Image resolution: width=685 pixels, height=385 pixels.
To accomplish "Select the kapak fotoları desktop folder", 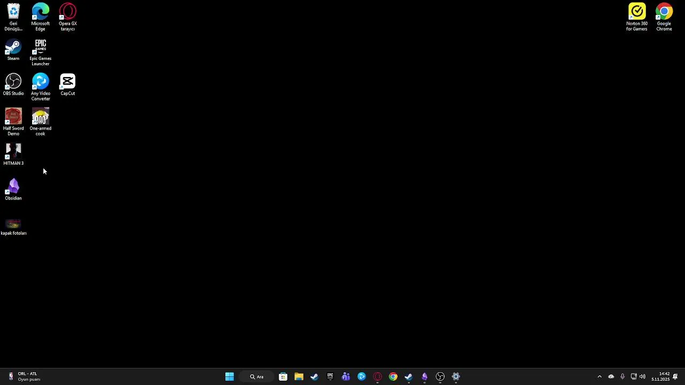I will [13, 227].
